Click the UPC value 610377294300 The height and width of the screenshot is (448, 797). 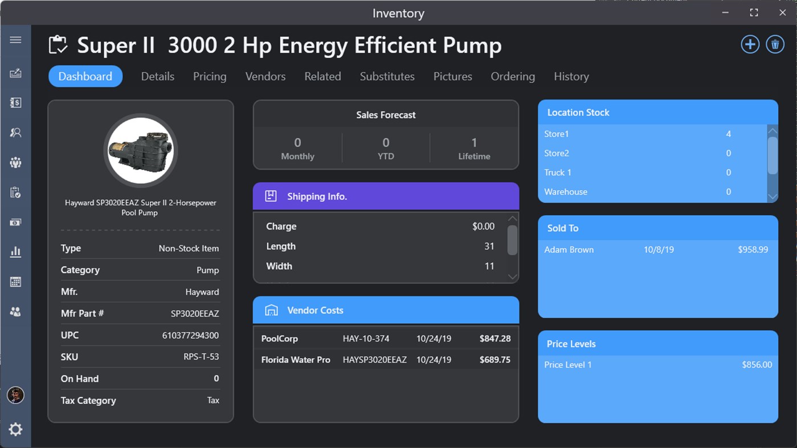[190, 335]
